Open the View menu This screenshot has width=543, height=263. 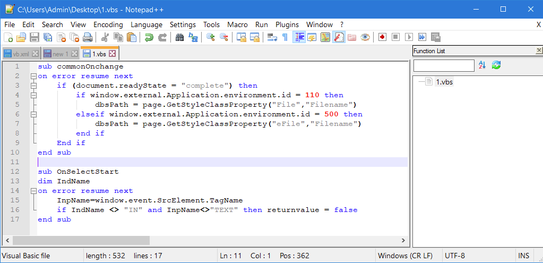pos(78,24)
